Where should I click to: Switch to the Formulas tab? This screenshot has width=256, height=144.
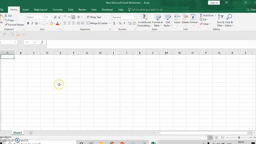tap(58, 10)
